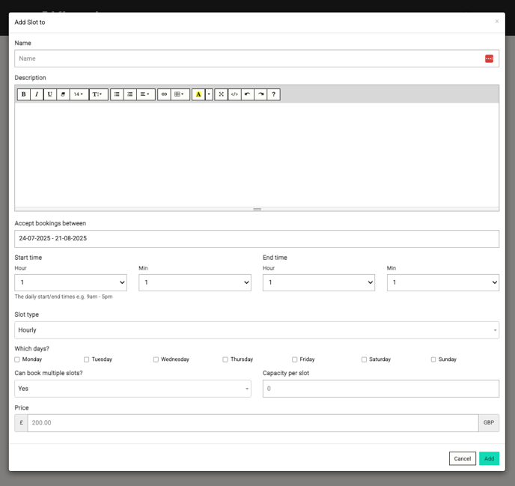Open the paragraph alignment menu

point(145,94)
